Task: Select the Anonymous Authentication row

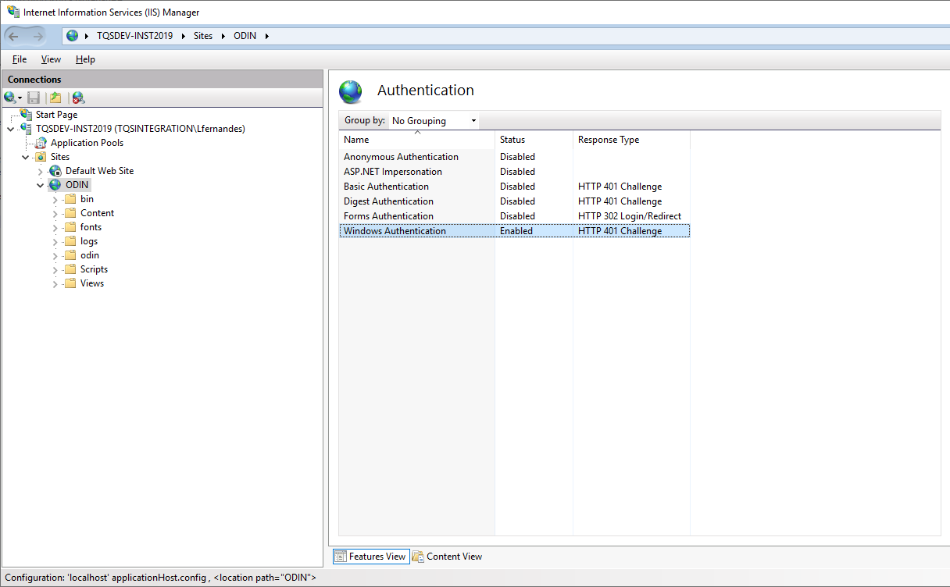Action: pos(401,157)
